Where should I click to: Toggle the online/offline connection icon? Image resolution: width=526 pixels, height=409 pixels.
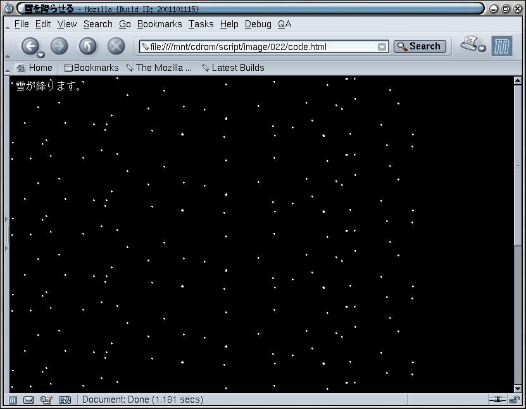[x=497, y=400]
